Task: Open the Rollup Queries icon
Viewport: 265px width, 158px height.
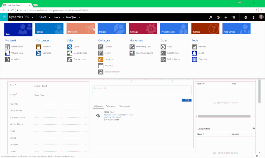Action: [x=163, y=59]
